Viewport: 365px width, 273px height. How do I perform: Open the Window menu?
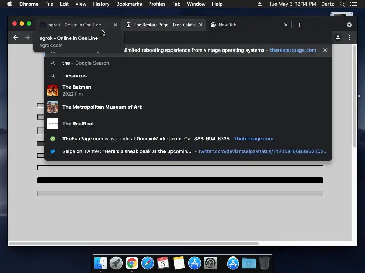196,4
